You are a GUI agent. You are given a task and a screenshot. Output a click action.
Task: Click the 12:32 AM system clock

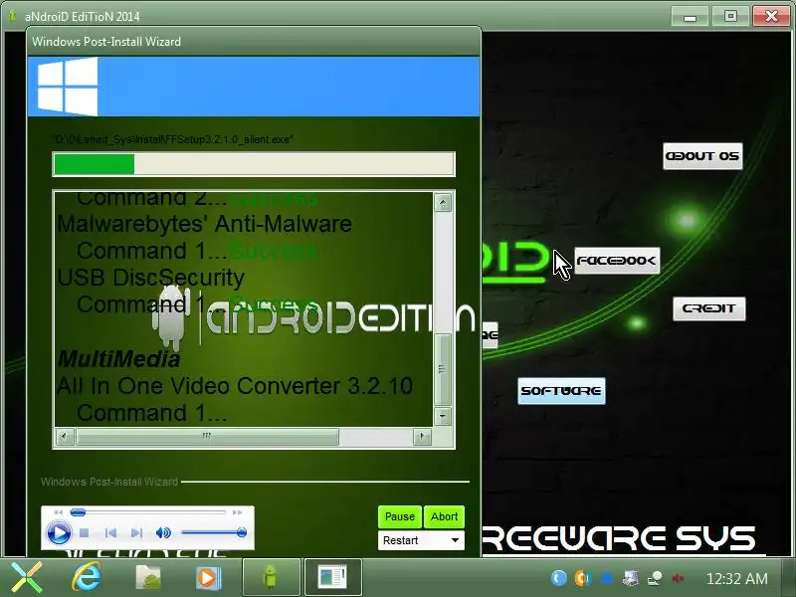click(736, 579)
